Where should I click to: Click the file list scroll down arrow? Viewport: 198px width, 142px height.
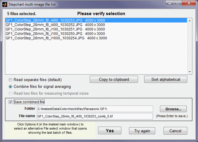(190, 72)
